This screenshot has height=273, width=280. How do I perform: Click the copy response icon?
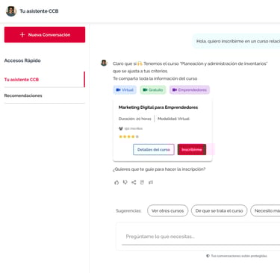(x=142, y=182)
